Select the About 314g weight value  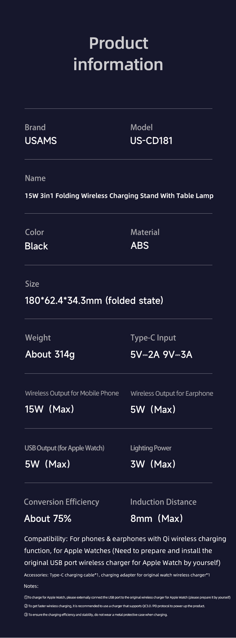point(50,355)
